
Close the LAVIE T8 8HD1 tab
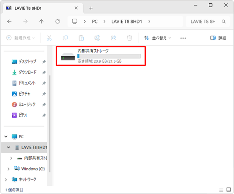click(76, 8)
